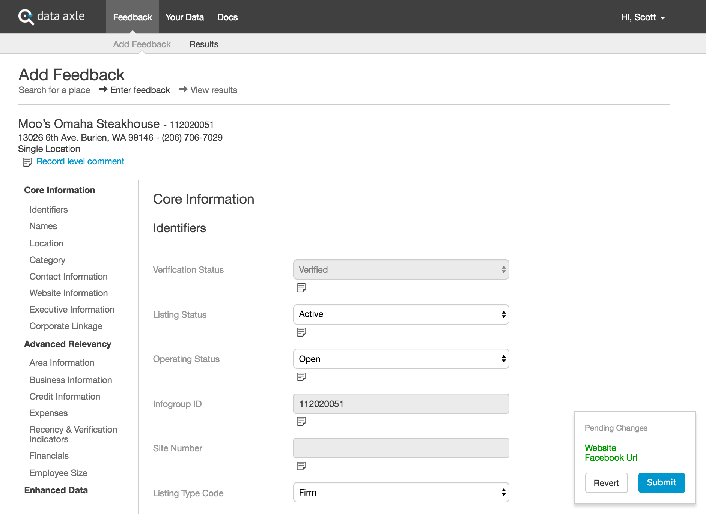
Task: Expand the Listing Status dropdown
Action: (400, 314)
